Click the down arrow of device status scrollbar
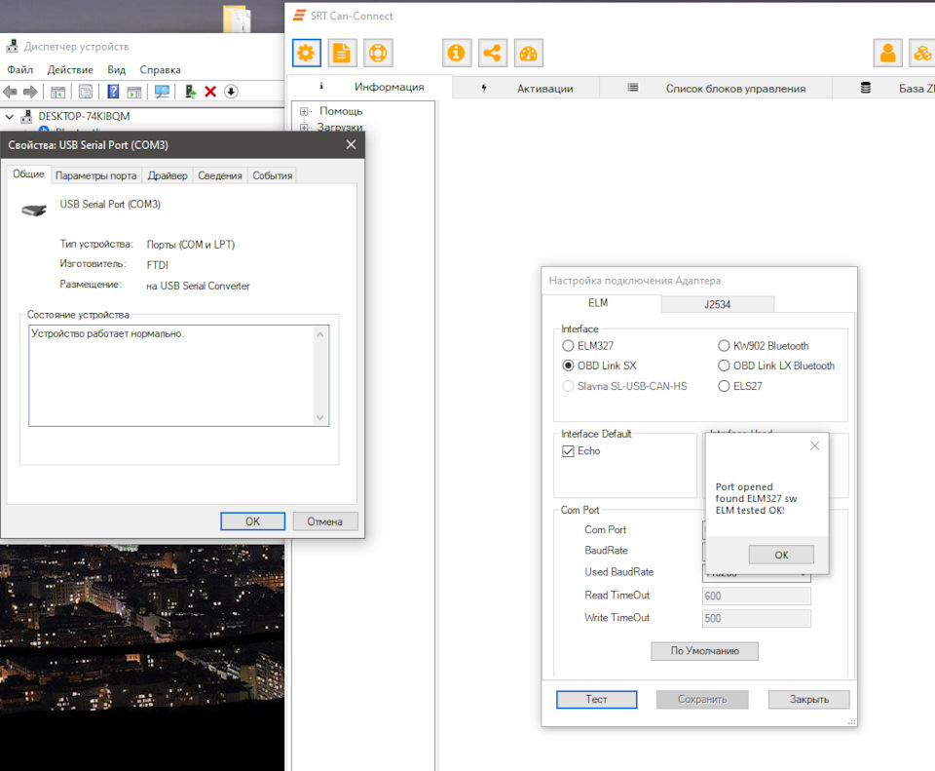Screen dimensions: 935x771 (320, 417)
